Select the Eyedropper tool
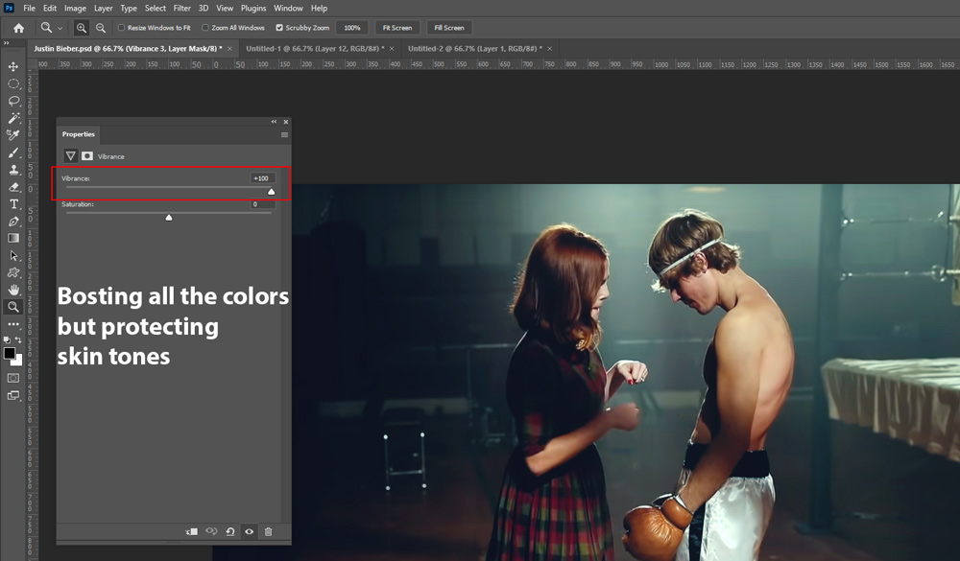Screen dimensions: 960x561 [x=12, y=135]
